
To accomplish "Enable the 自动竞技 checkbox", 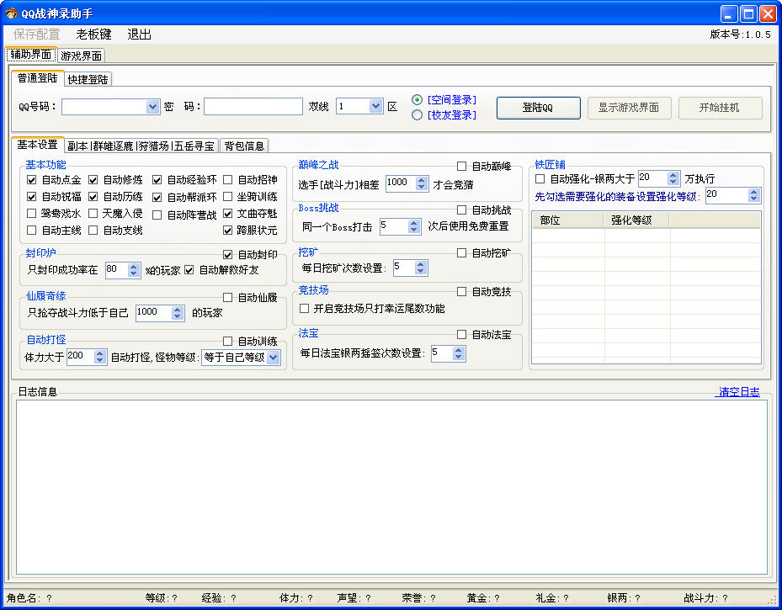I will tap(462, 292).
